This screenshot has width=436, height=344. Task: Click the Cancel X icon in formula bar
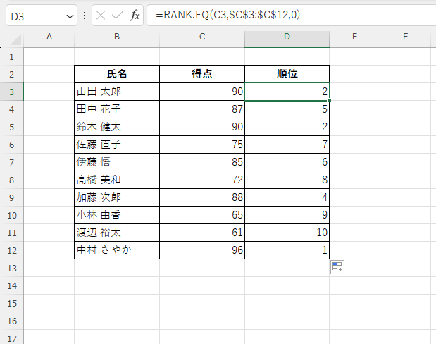(101, 16)
